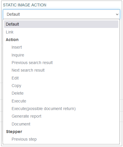Select the Generate report action

click(x=61, y=116)
